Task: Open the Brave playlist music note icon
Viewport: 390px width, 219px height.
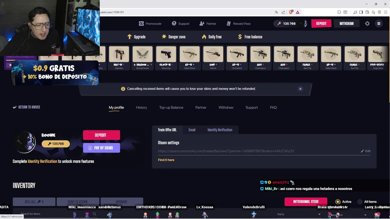Action: click(355, 12)
